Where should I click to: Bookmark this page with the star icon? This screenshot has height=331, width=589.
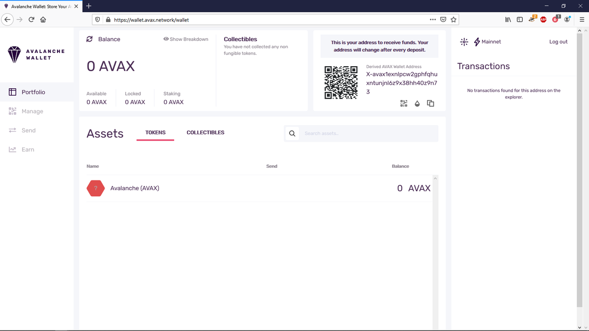454,20
